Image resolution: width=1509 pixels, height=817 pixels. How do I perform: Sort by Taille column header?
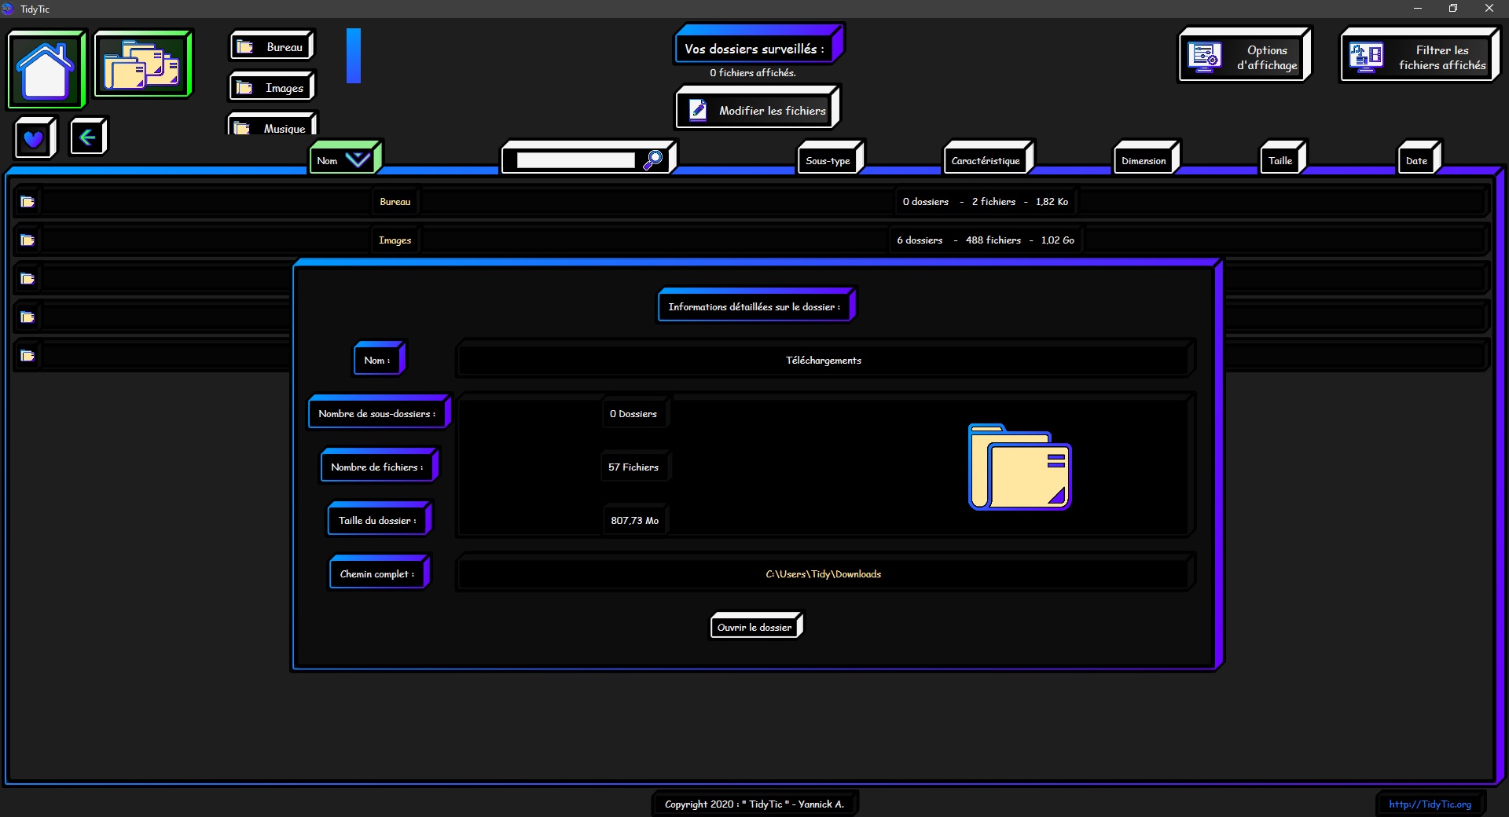click(x=1280, y=160)
